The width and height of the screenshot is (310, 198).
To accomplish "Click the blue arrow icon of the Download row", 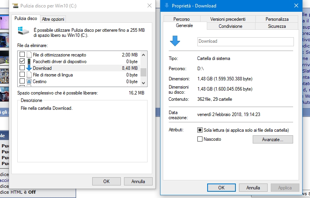I will coord(29,68).
